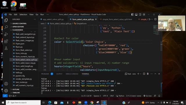
Task: Switch to Debug Console panel tab
Action: 72,74
